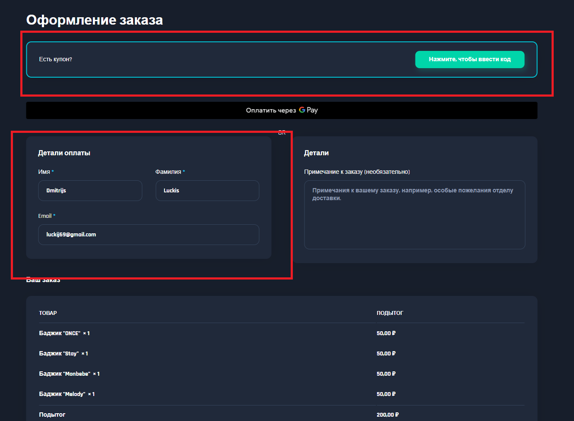This screenshot has height=421, width=574.
Task: Click the 'Есть купон?' text
Action: 55,60
